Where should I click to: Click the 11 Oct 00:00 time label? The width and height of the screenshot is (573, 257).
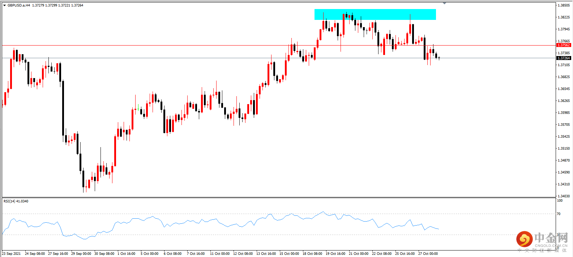click(220, 254)
